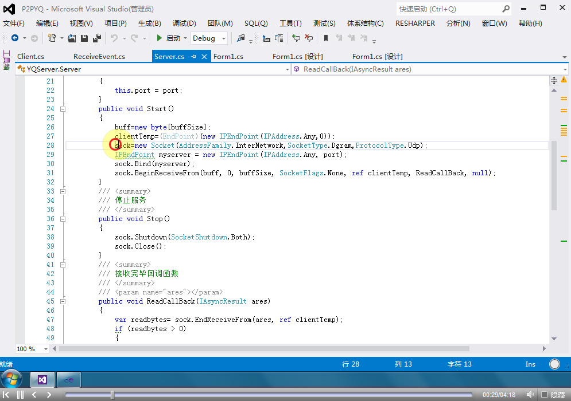Click the Open File toolbar icon
The height and width of the screenshot is (401, 571).
[x=72, y=38]
